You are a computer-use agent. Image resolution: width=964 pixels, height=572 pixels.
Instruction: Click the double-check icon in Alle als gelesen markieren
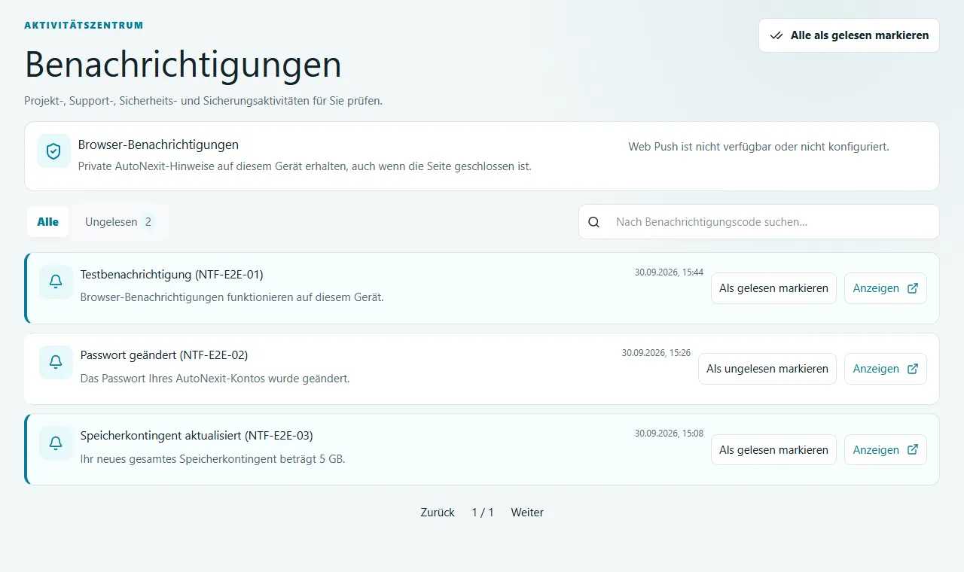[x=776, y=35]
